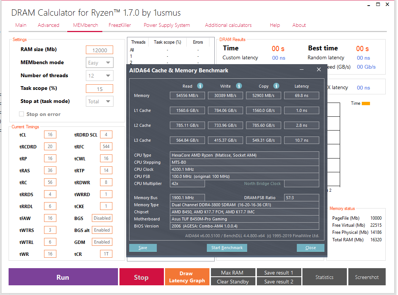The height and width of the screenshot is (295, 398).
Task: Click the red Stop button
Action: 142,277
